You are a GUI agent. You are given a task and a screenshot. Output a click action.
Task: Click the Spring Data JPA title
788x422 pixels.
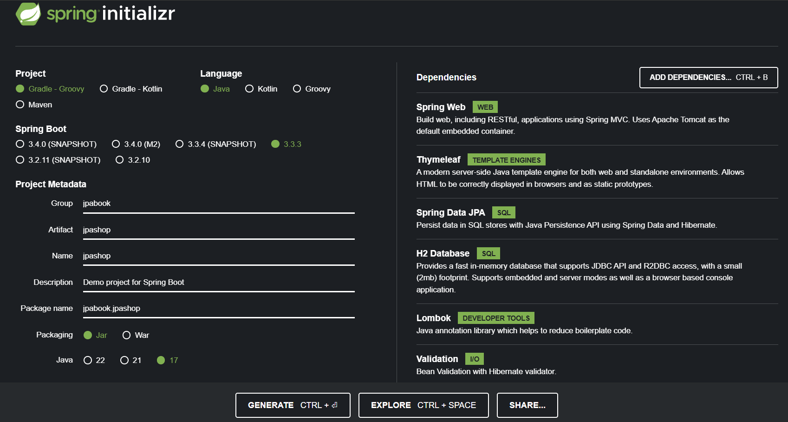coord(450,213)
